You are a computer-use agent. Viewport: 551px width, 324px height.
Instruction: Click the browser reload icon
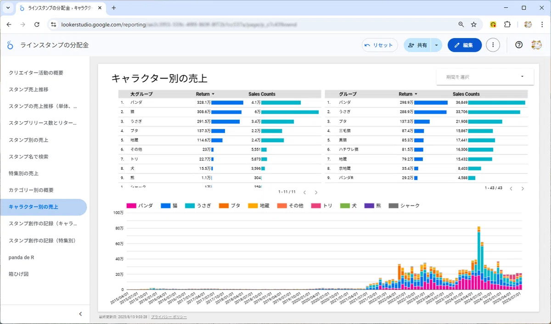(37, 24)
